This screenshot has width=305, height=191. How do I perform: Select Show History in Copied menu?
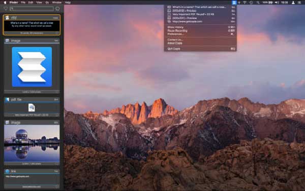click(200, 27)
